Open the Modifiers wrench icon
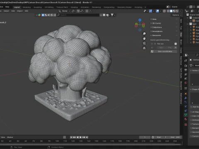199x149 pixels. click(186, 98)
